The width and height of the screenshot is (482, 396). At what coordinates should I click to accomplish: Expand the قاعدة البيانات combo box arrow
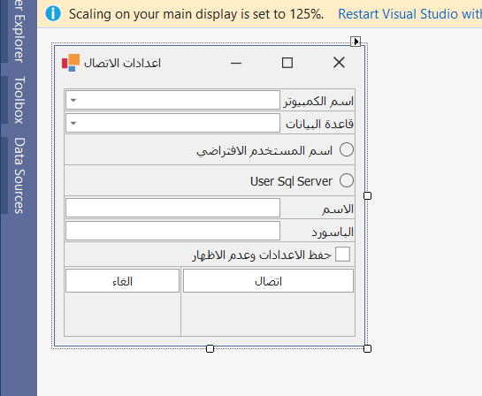(73, 123)
